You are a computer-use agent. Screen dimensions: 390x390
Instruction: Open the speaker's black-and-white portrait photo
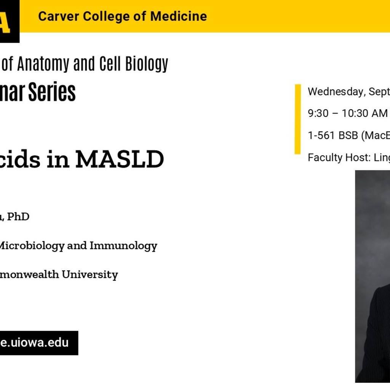click(x=372, y=276)
